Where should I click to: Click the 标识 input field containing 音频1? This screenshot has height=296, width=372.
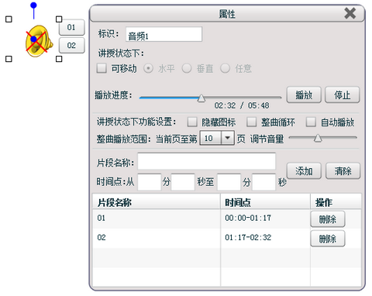point(164,34)
